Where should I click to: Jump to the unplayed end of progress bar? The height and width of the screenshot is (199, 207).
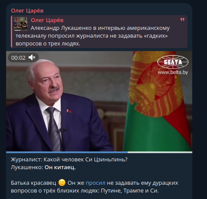coord(160,152)
